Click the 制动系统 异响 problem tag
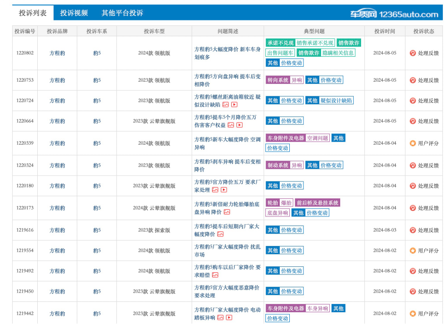This screenshot has height=324, width=446. pyautogui.click(x=284, y=166)
